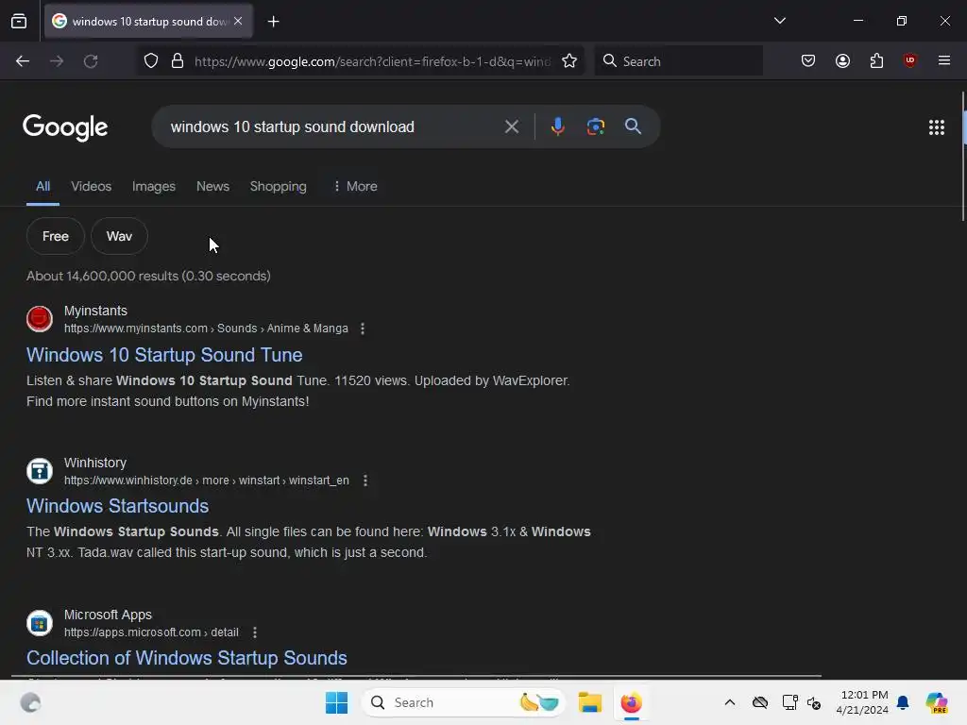This screenshot has height=725, width=967.
Task: Launch Copilot preview from taskbar
Action: (936, 702)
